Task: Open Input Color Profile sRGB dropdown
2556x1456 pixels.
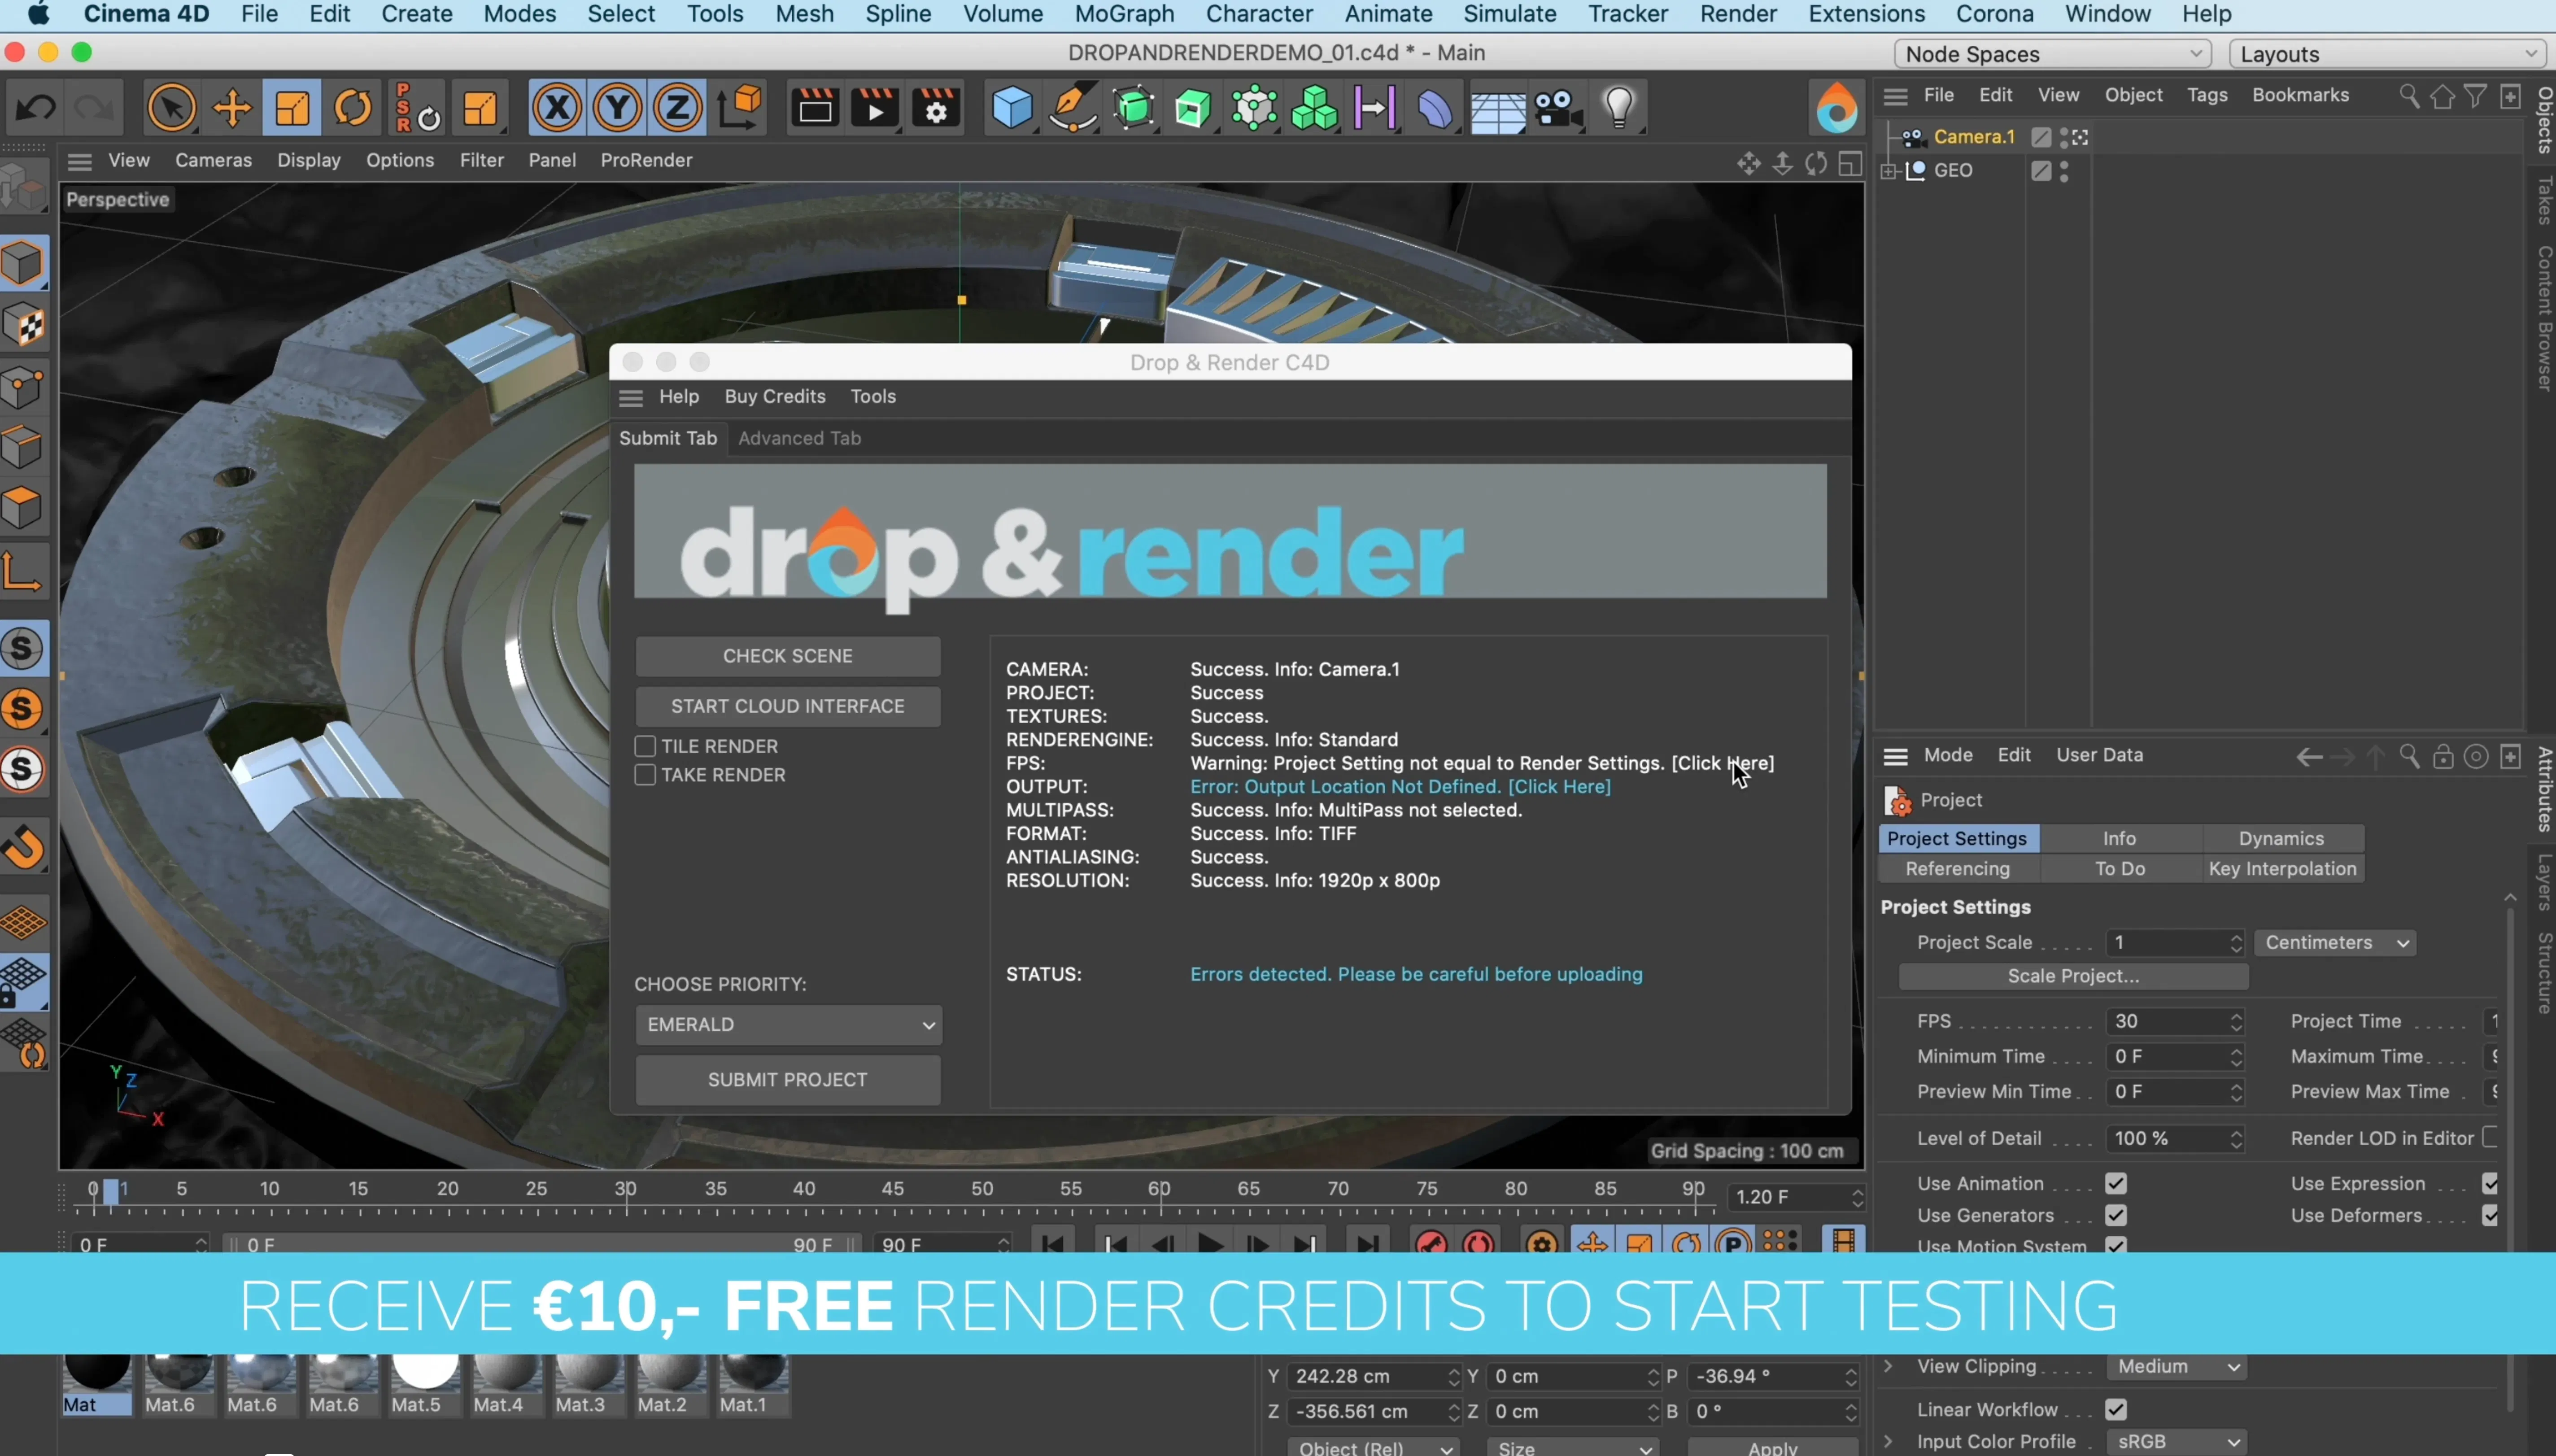Action: [2177, 1441]
